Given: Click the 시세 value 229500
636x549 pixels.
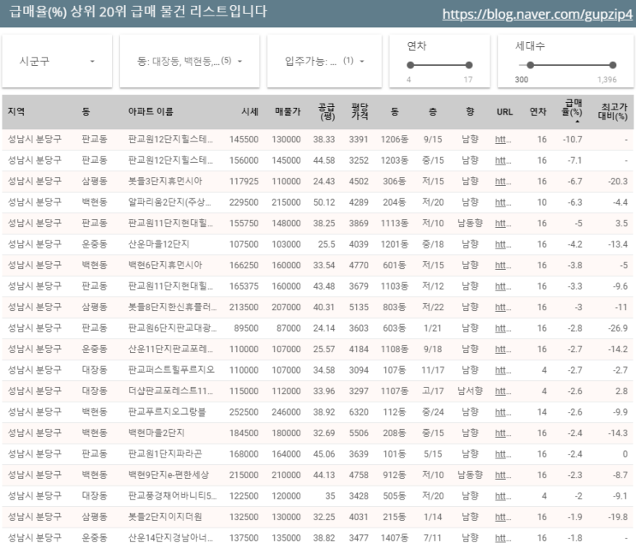Looking at the screenshot, I should click(244, 202).
